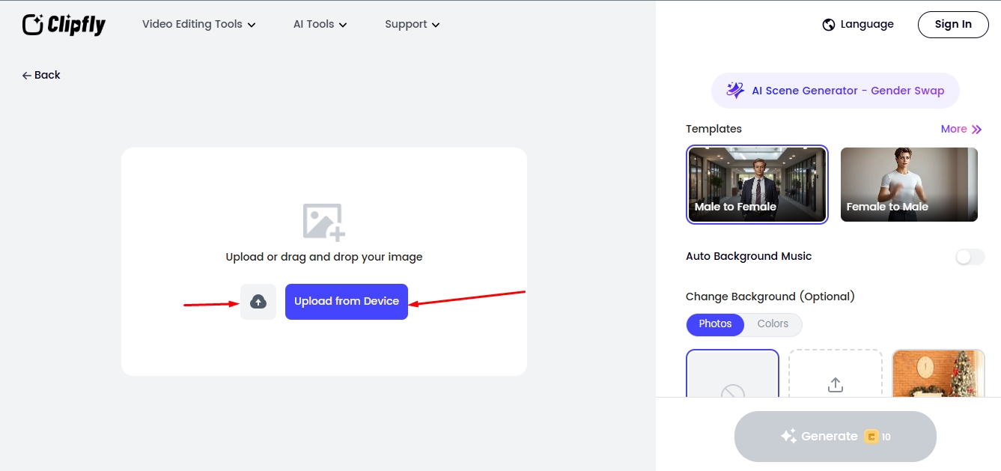Click the "Upload or drag and drop your image" text
The height and width of the screenshot is (471, 1001).
coord(324,257)
